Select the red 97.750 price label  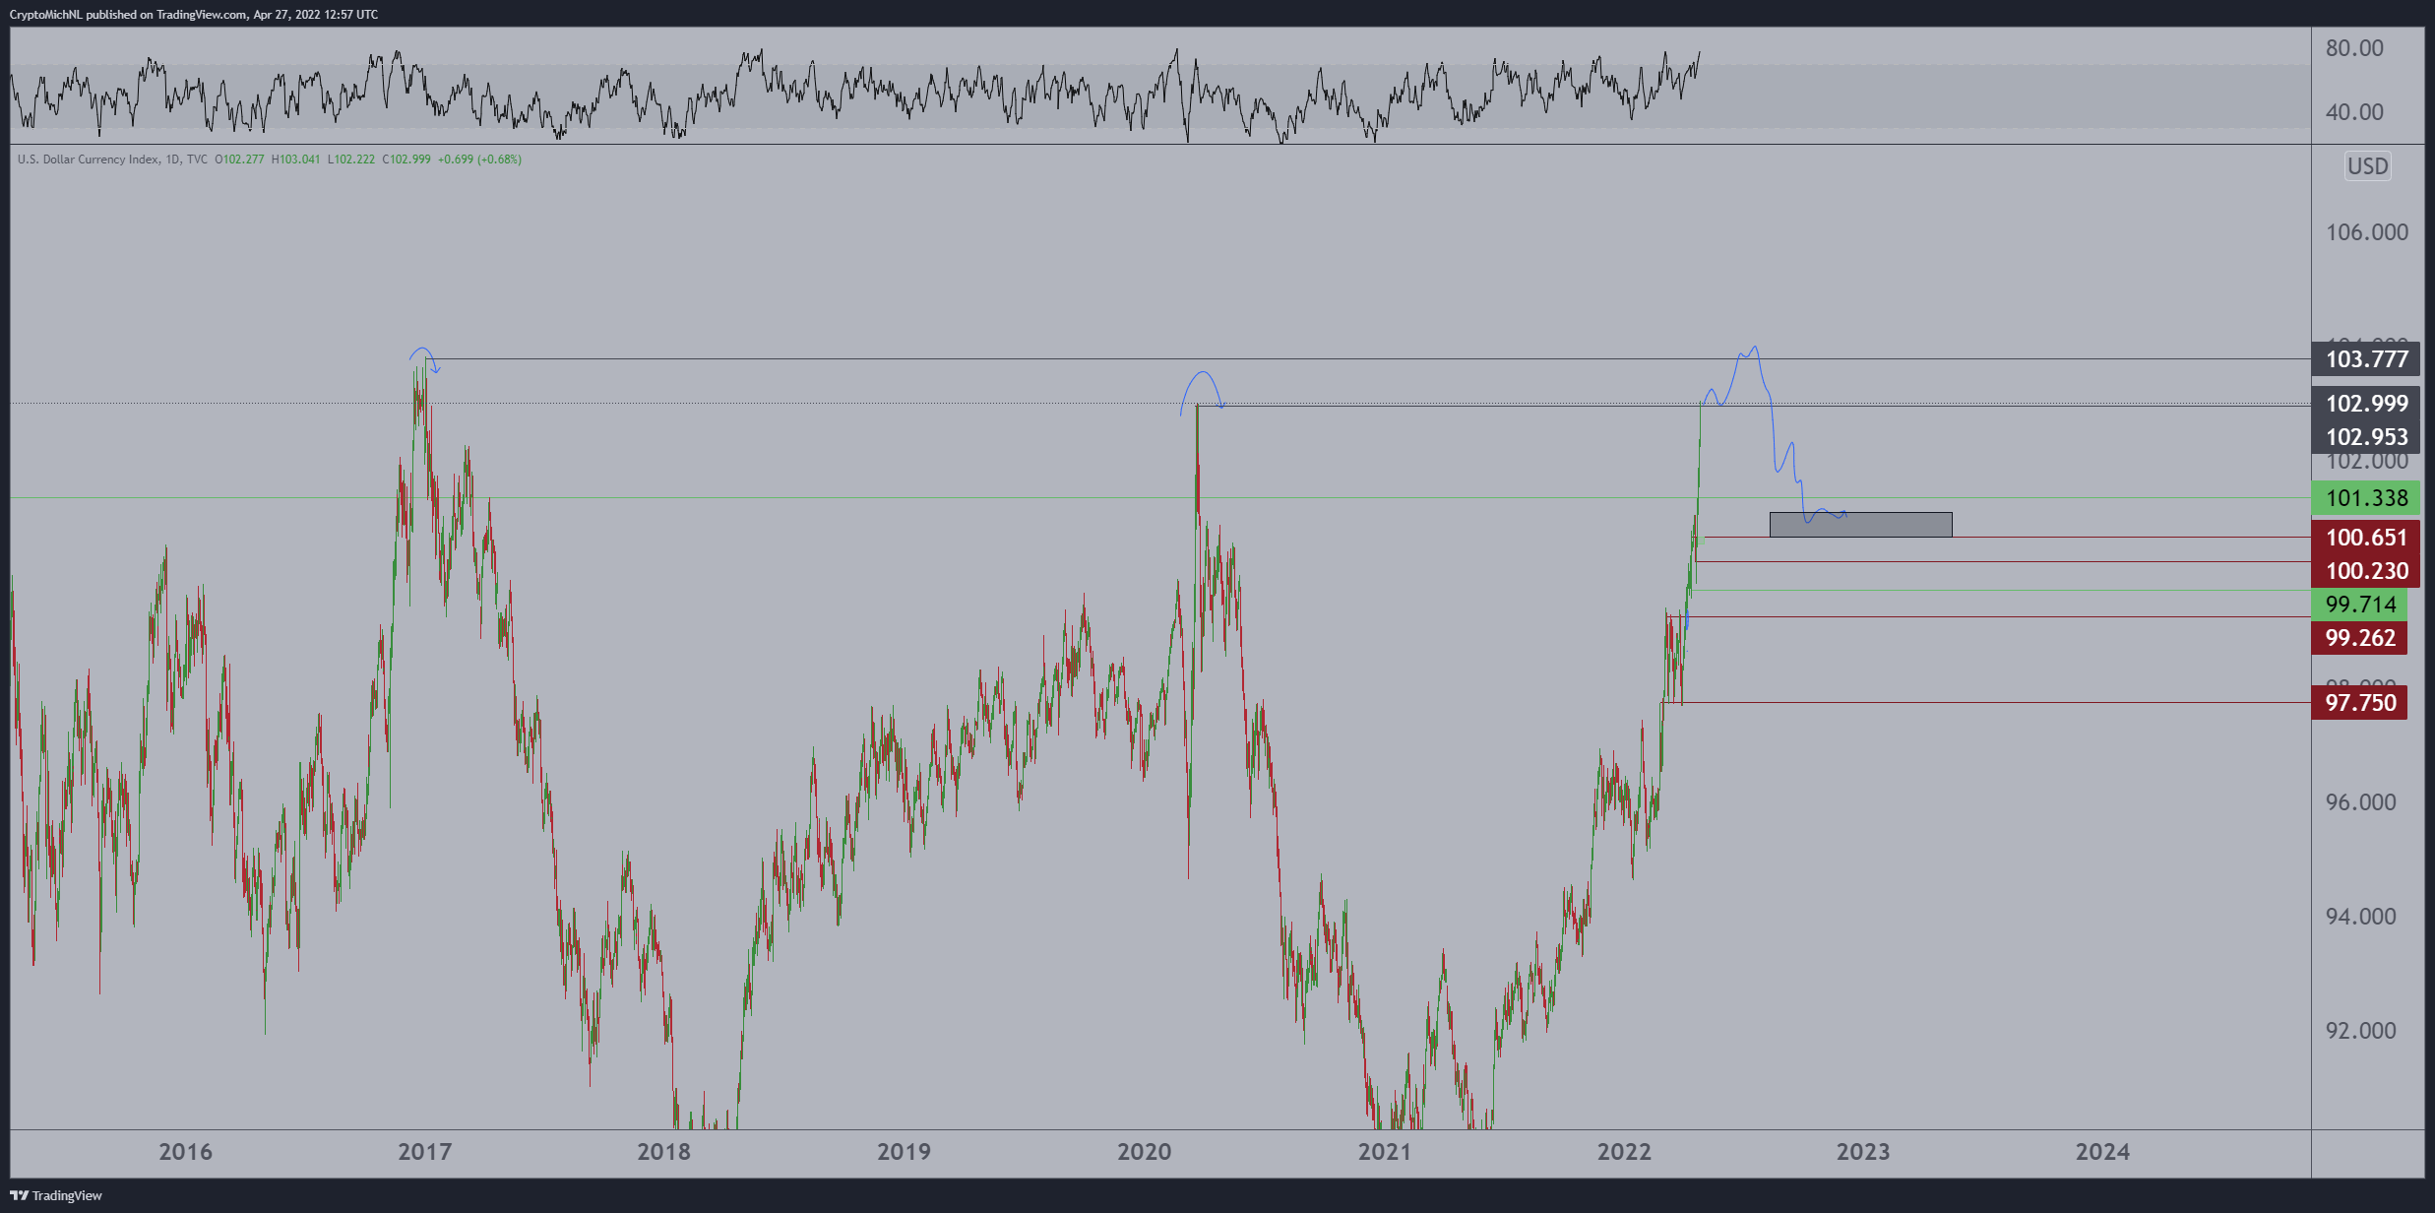(x=2359, y=703)
